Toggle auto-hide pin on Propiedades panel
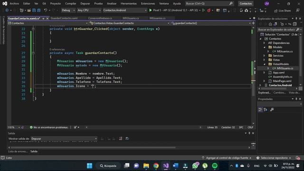The width and height of the screenshot is (304, 171). (x=296, y=99)
